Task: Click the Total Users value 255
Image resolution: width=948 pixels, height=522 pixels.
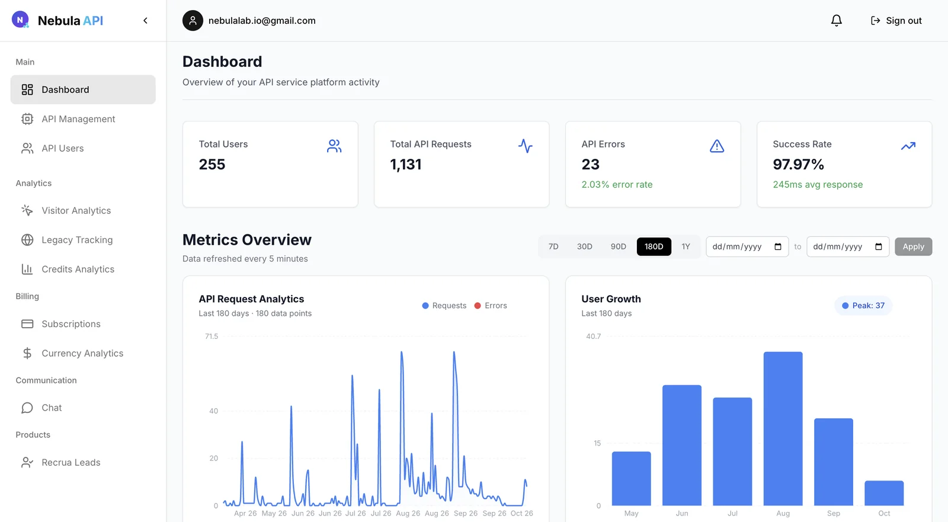Action: click(212, 164)
